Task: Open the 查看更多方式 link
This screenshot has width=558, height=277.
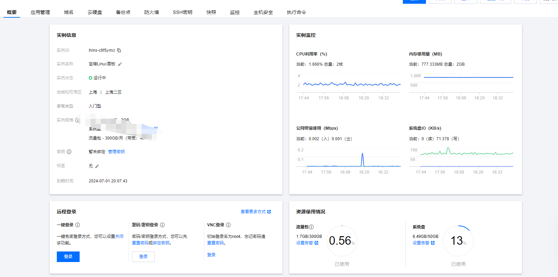Action: click(253, 212)
